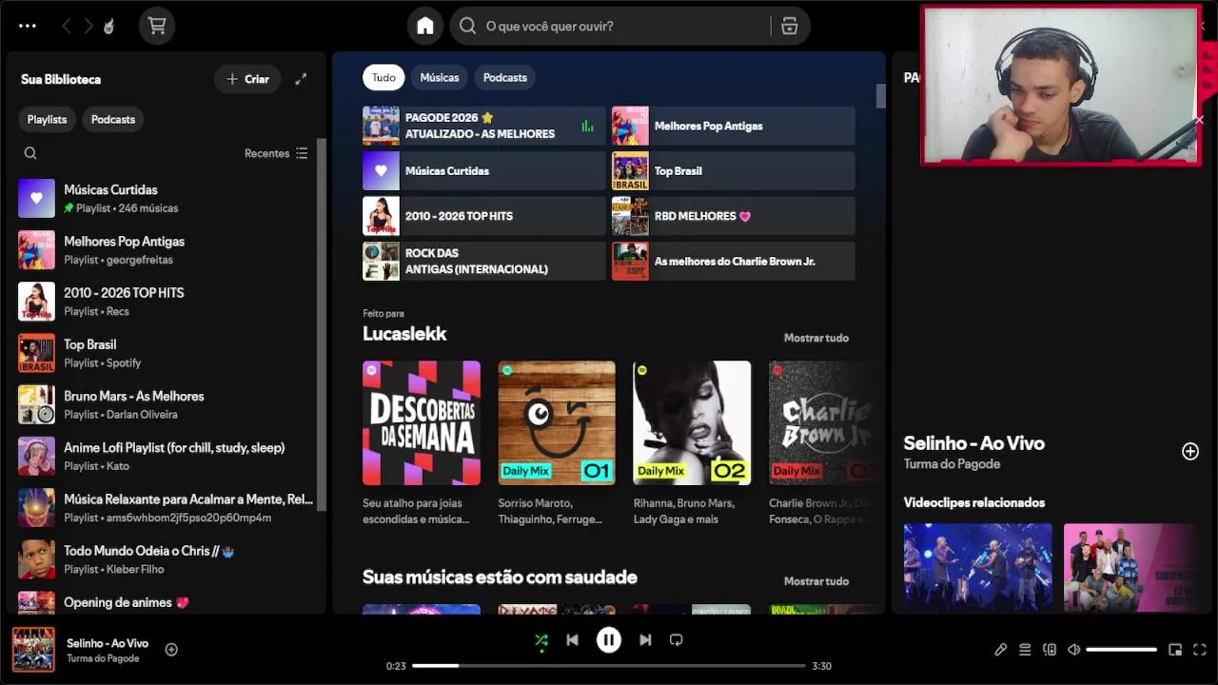Open first related video clip thumbnail
The image size is (1218, 685).
[978, 567]
